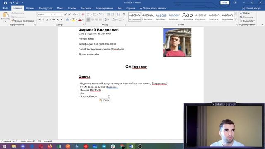Screen dimensions: 265x149
Task: Open Excel from the taskbar
Action: point(59,146)
